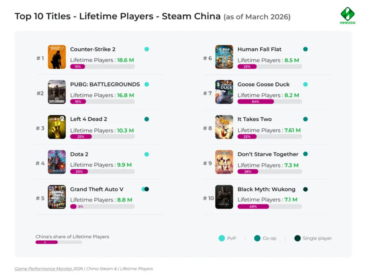Image resolution: width=365 pixels, height=279 pixels.
Task: Open the It Takes Two cover art
Action: point(224,127)
